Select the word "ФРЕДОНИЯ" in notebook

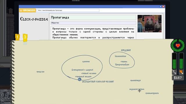[x=126, y=50]
